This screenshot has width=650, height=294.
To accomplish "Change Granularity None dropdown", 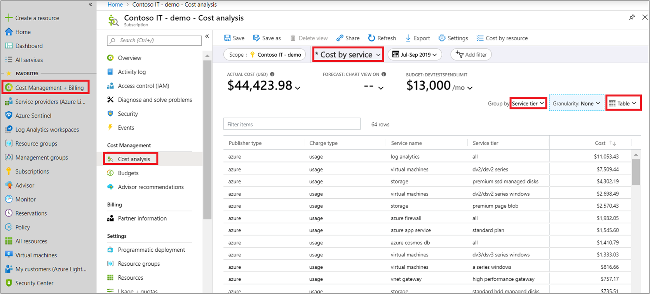I will 576,104.
